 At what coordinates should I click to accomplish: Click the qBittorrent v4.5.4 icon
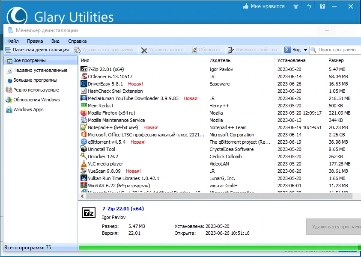pos(84,142)
